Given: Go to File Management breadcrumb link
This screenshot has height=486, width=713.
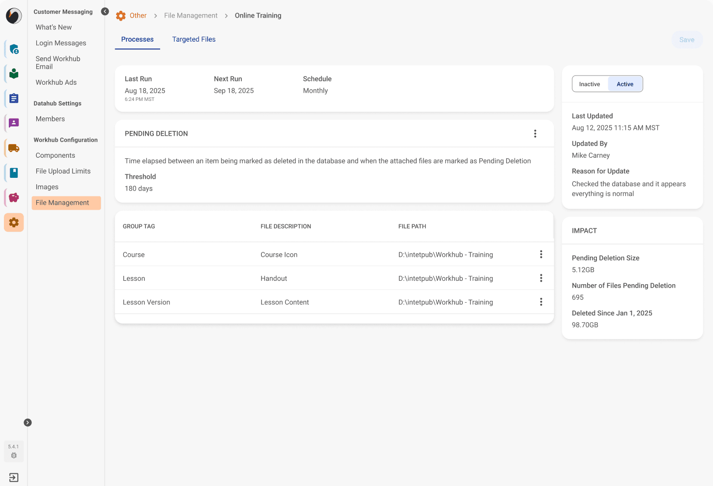Looking at the screenshot, I should (190, 16).
